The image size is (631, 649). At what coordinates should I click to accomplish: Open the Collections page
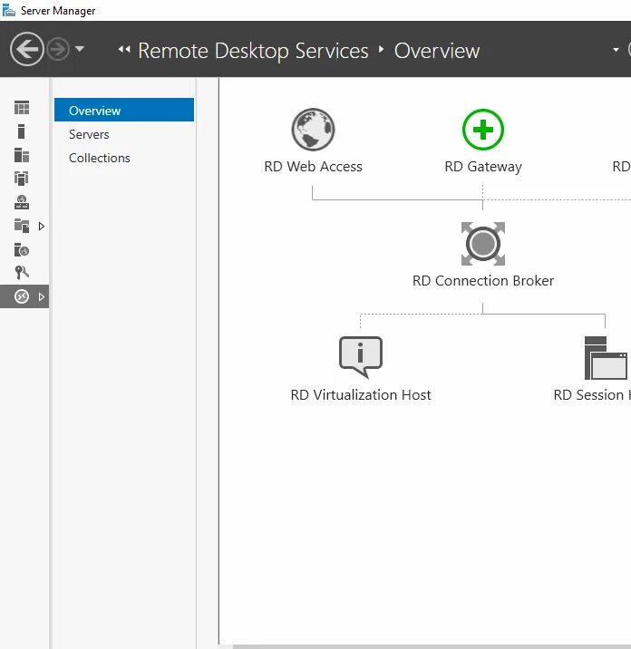pos(100,158)
